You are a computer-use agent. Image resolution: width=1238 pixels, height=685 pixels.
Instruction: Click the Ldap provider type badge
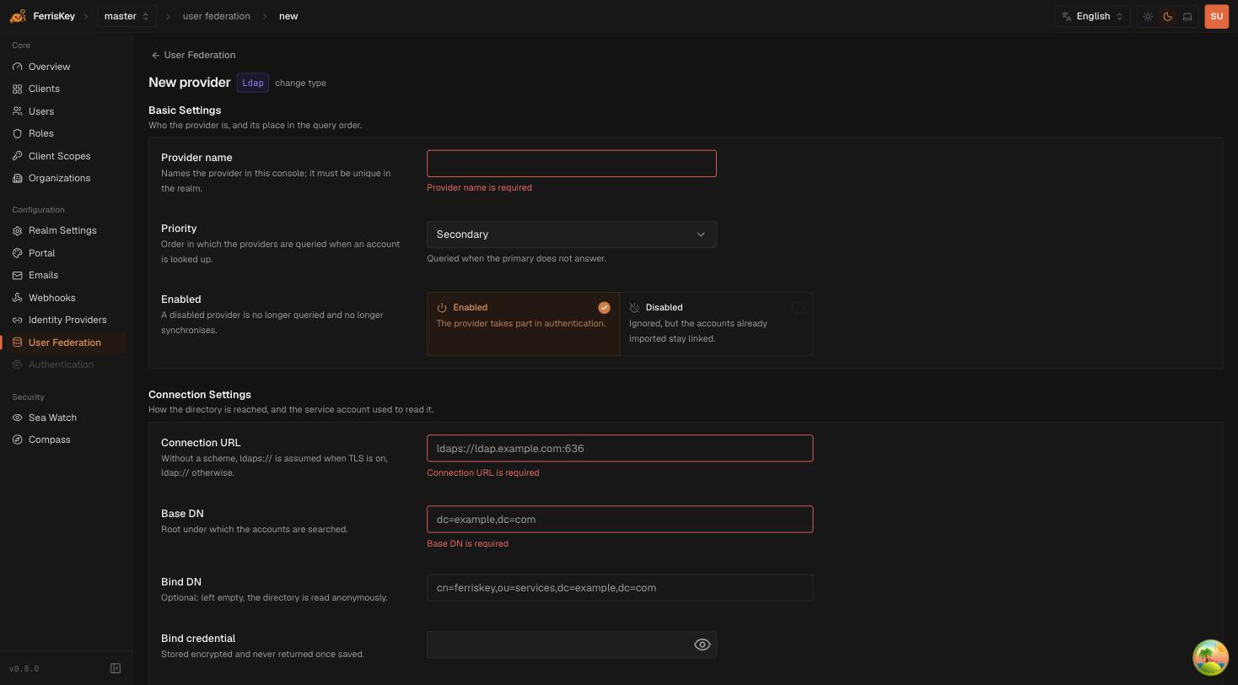click(x=253, y=83)
